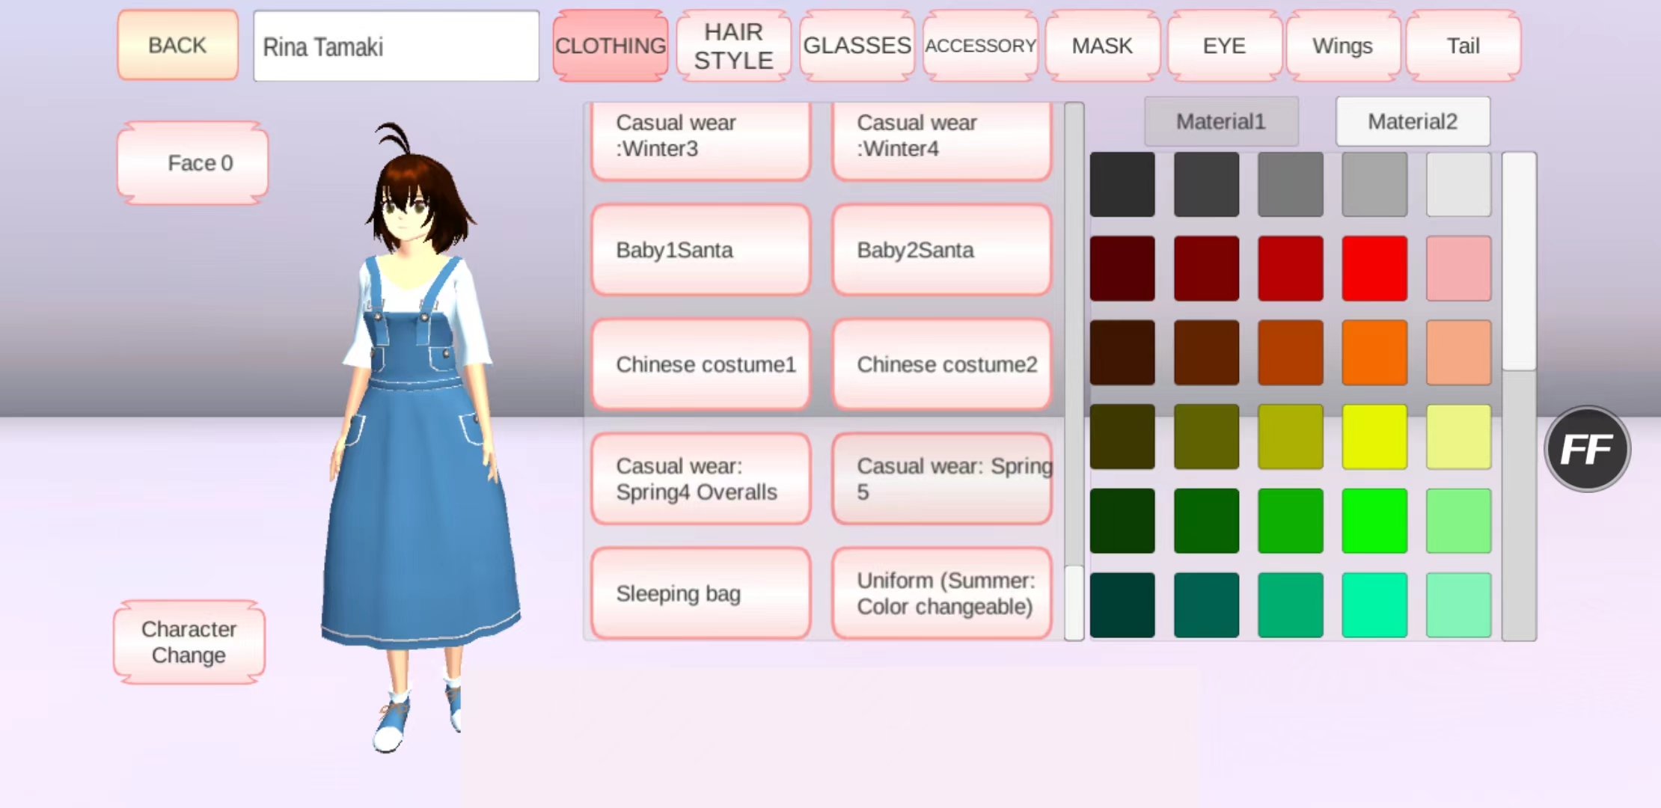This screenshot has height=808, width=1661.
Task: Click the Character Change button
Action: point(189,642)
